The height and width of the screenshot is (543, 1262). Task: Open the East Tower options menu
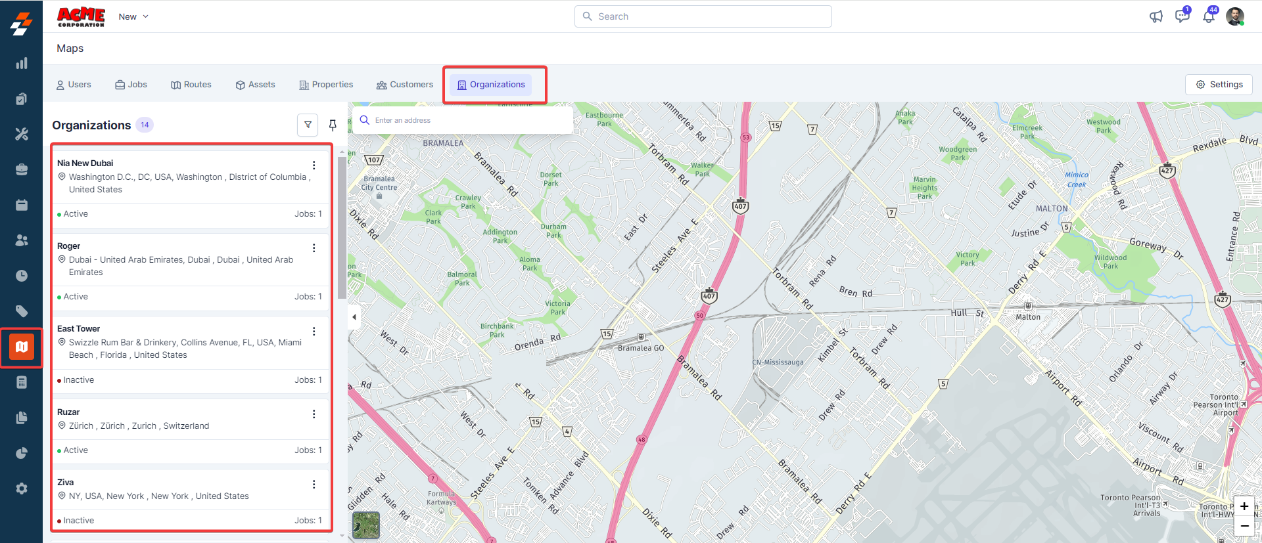(x=314, y=331)
